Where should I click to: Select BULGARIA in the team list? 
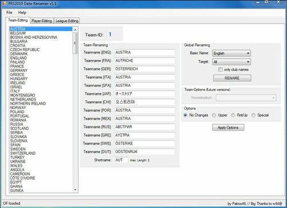(x=41, y=41)
